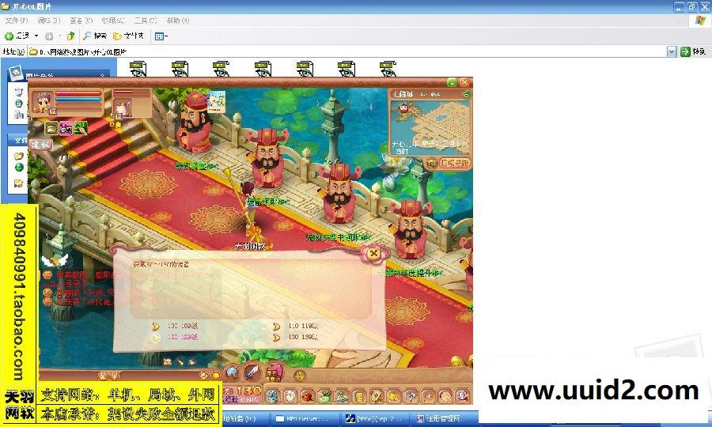This screenshot has height=427, width=712.
Task: Expand the address bar dropdown arrow
Action: 672,51
